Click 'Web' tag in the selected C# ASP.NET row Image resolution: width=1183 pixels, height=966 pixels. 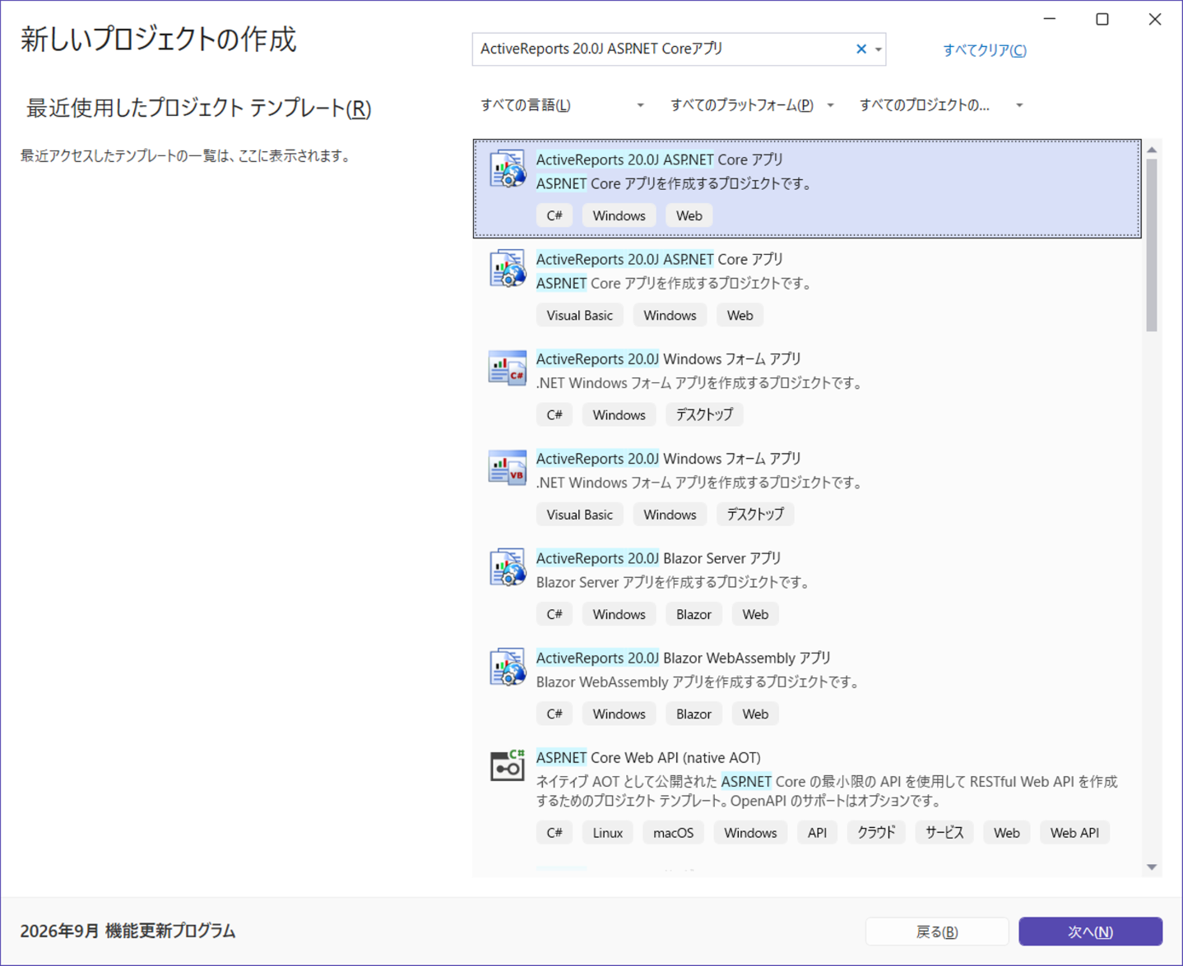click(689, 215)
